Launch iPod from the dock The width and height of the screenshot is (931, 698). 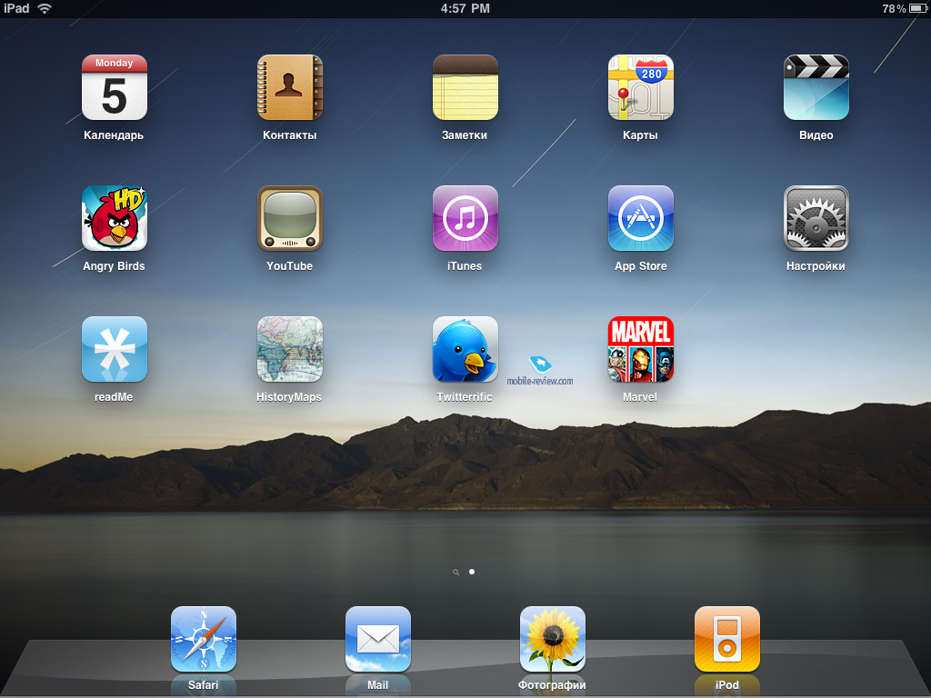point(727,639)
